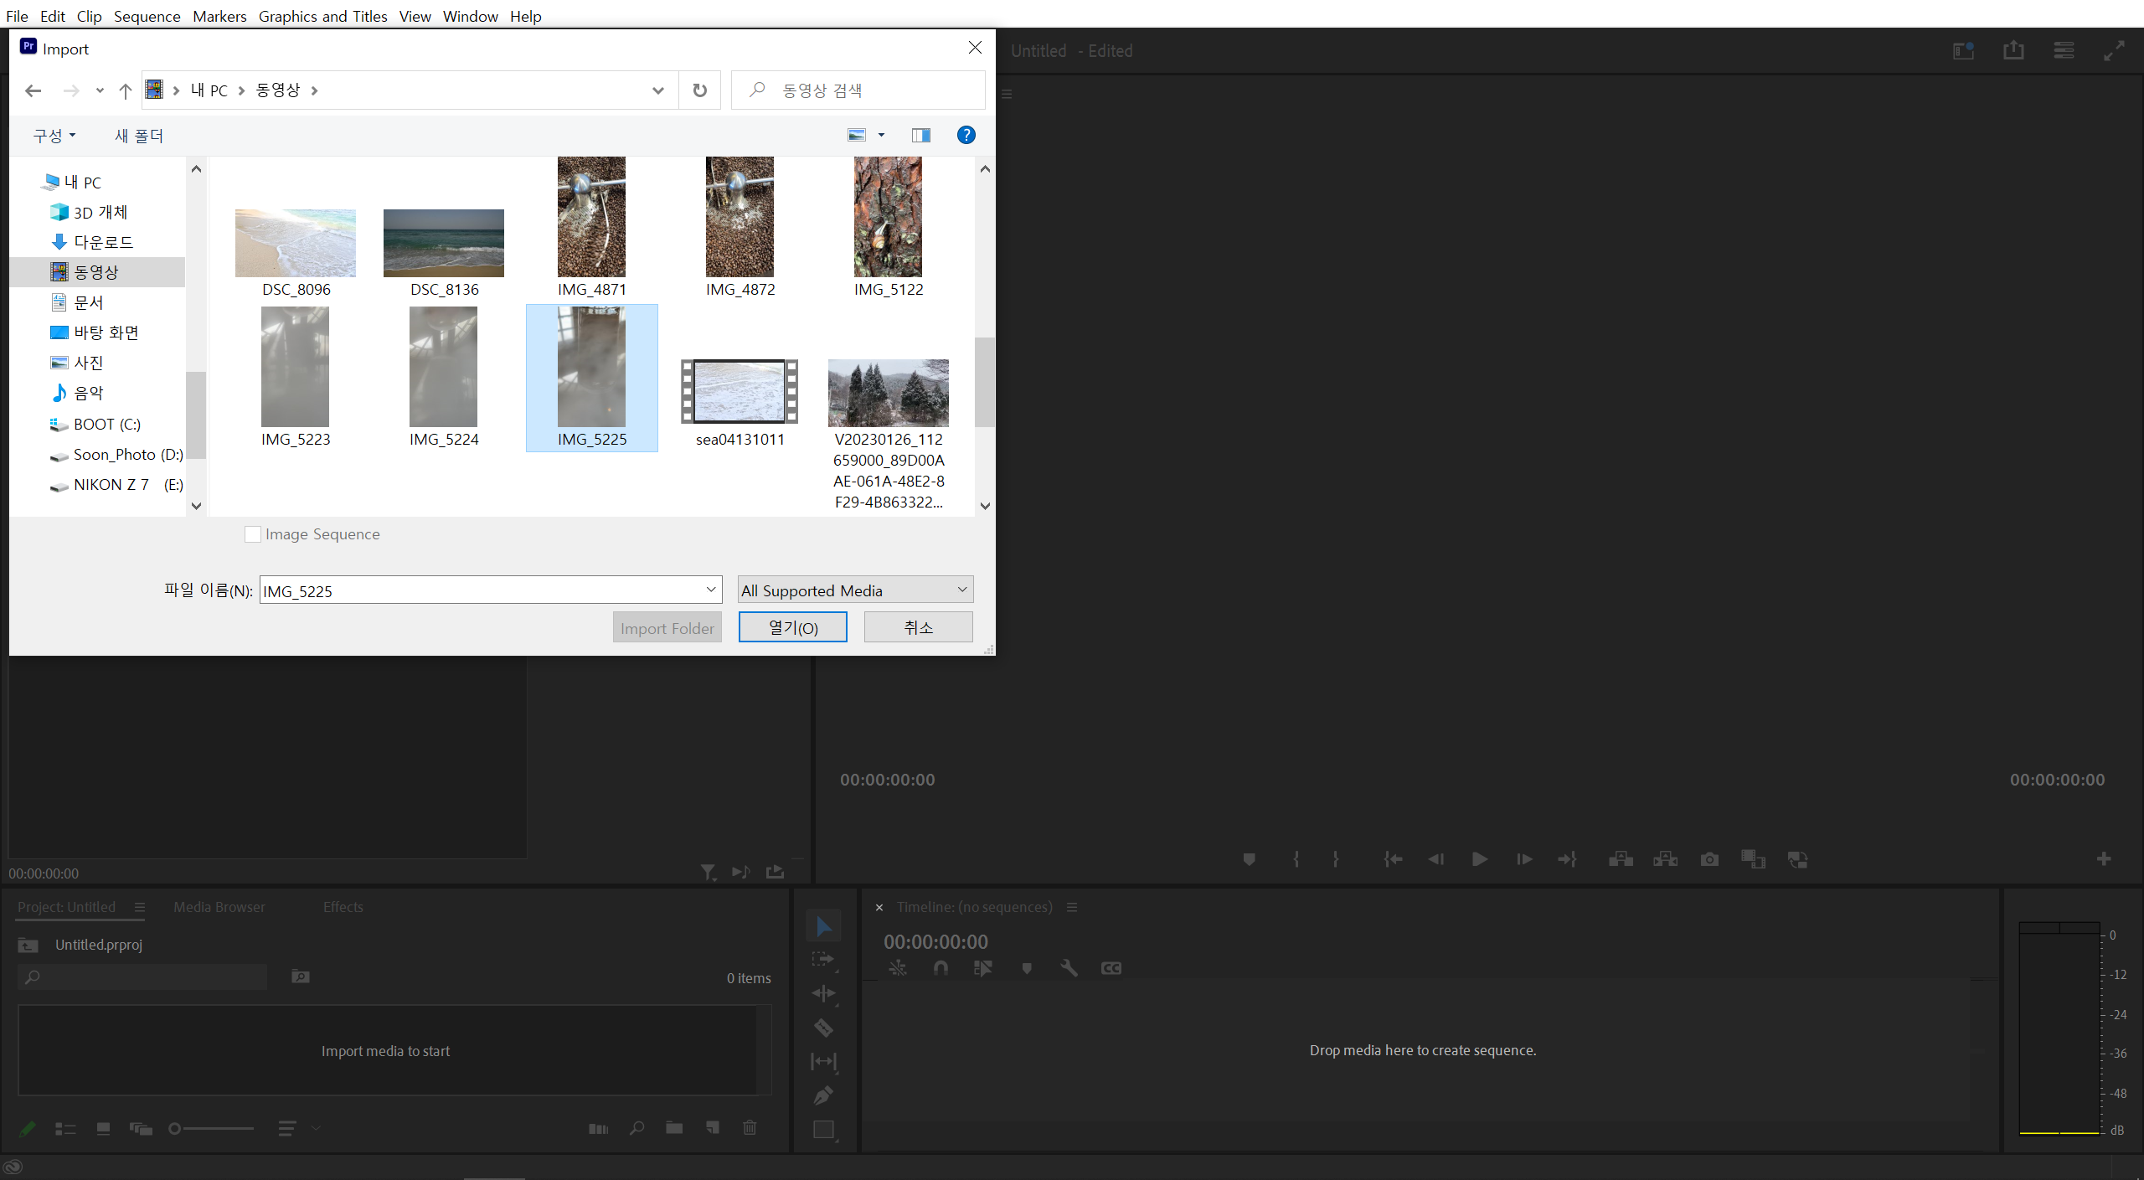
Task: Toggle Snap magnet in Timeline
Action: click(x=941, y=968)
